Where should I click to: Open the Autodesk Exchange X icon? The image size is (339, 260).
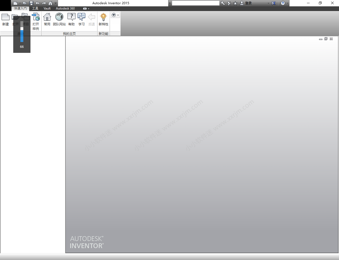[274, 3]
